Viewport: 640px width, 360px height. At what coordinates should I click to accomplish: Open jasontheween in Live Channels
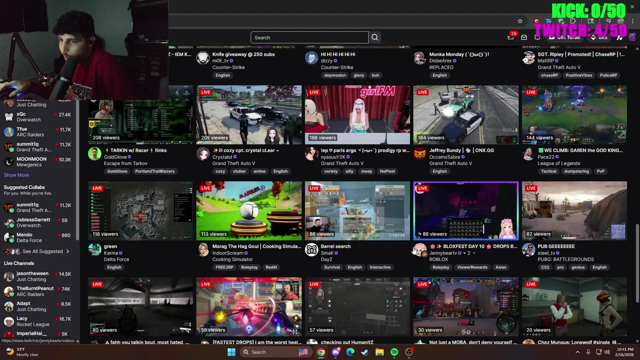38,276
